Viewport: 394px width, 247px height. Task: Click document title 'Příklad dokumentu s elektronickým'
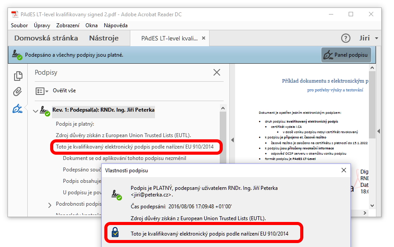point(325,81)
